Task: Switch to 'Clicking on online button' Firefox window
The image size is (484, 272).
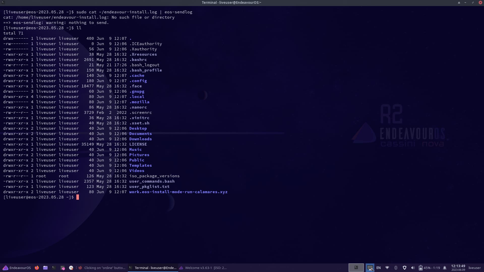Action: pyautogui.click(x=102, y=268)
